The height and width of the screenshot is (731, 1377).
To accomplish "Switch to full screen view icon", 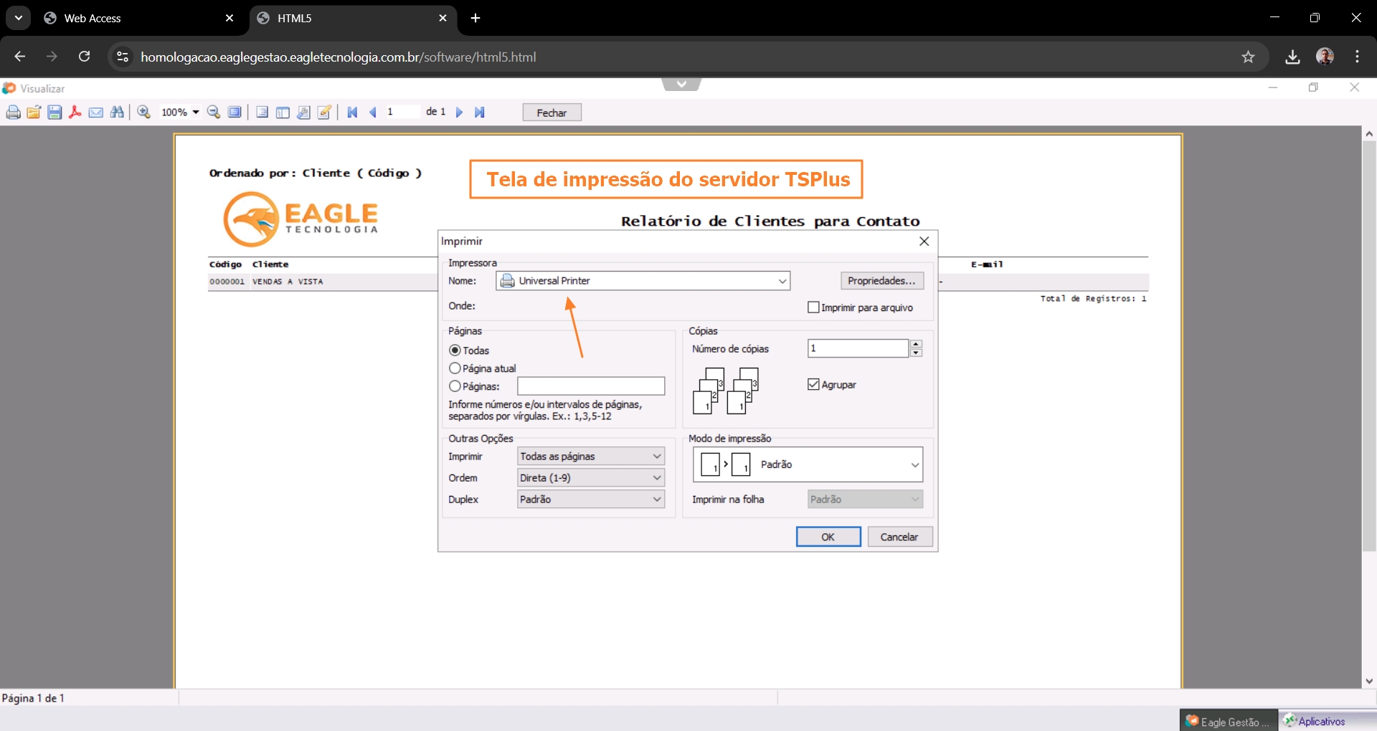I will [x=235, y=113].
